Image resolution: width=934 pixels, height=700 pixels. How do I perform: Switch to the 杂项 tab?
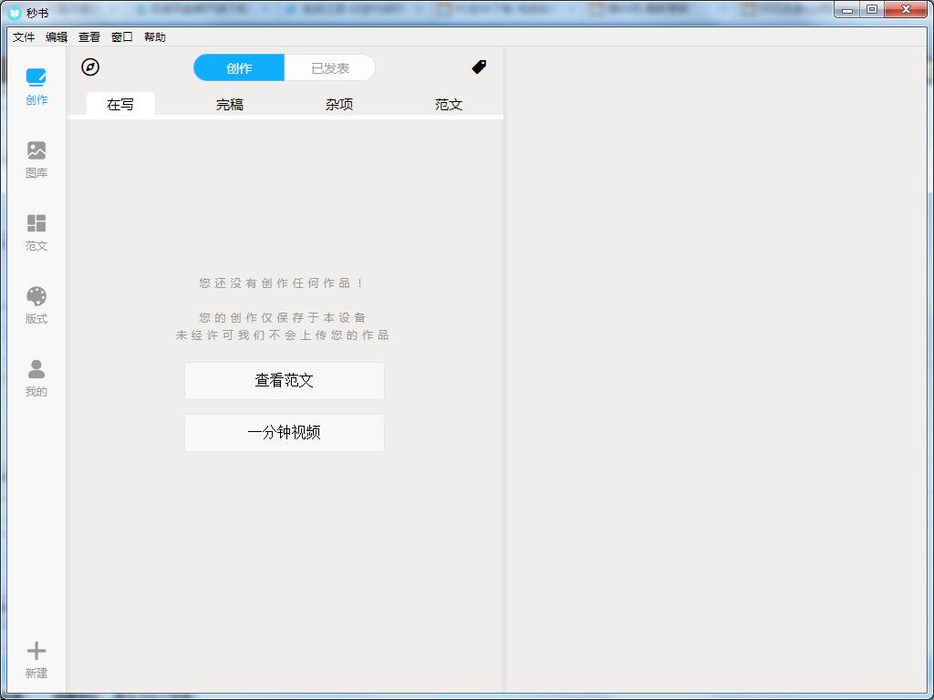tap(339, 105)
